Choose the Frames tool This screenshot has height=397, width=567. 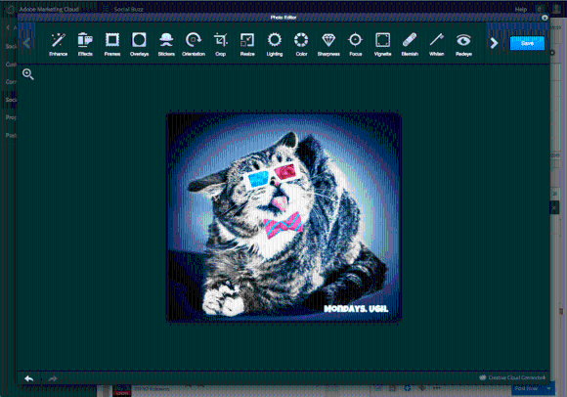pos(112,44)
